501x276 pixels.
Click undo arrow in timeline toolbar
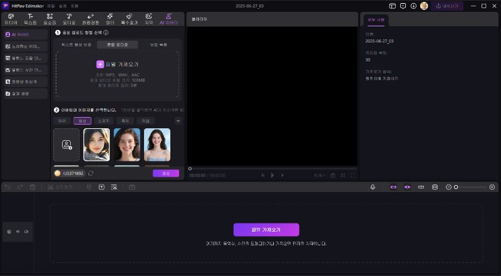[8, 187]
